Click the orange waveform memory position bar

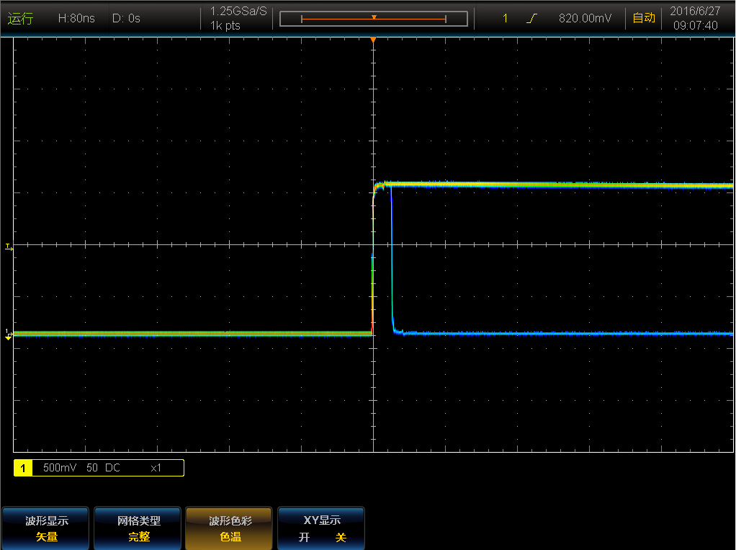(373, 19)
